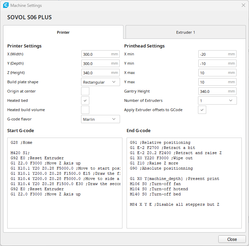The image size is (249, 246).
Task: Click the Cura logo icon in title bar
Action: pyautogui.click(x=6, y=5)
